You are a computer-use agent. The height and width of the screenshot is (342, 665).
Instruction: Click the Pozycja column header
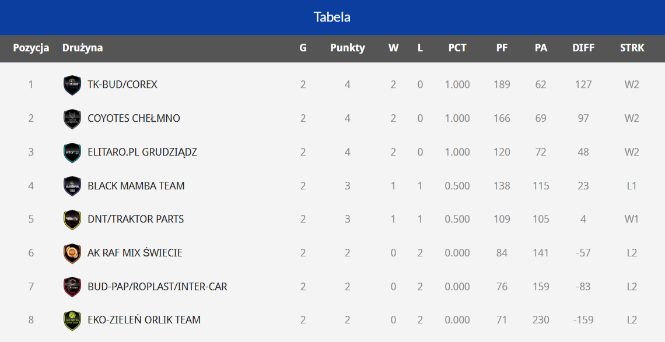[31, 48]
